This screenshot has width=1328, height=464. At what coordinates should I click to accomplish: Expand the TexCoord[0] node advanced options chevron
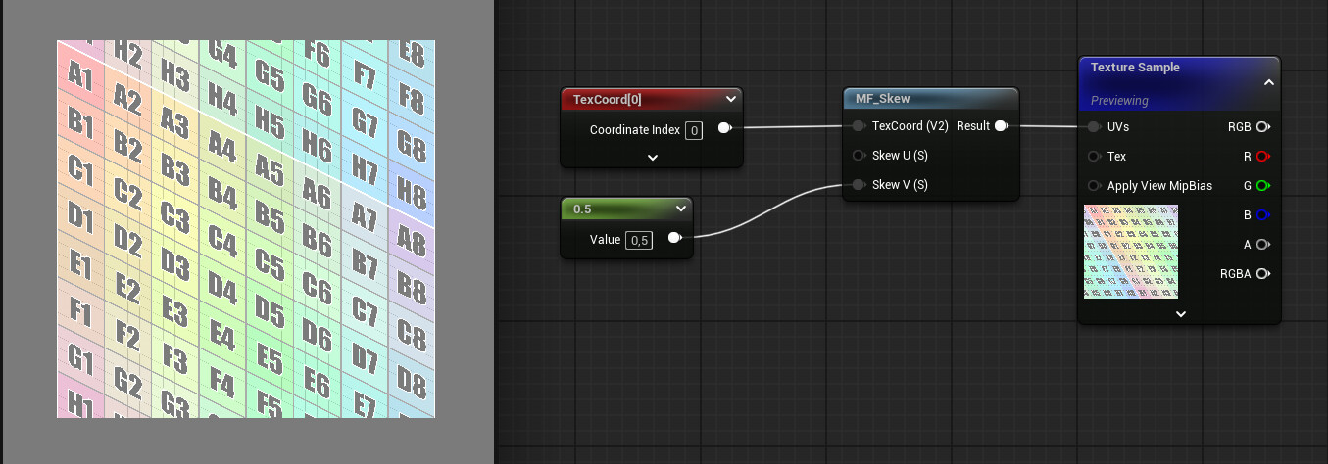(x=652, y=157)
